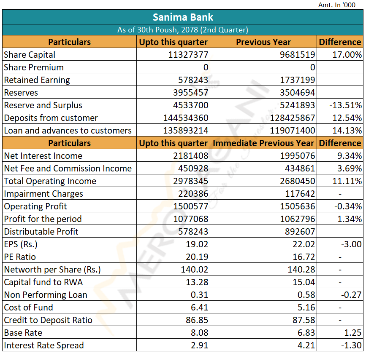Click Net Fee and Commission value 450928
Viewport: 366px width, 353px height.
coord(193,168)
